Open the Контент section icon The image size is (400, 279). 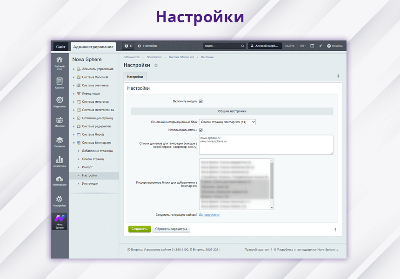(60, 82)
